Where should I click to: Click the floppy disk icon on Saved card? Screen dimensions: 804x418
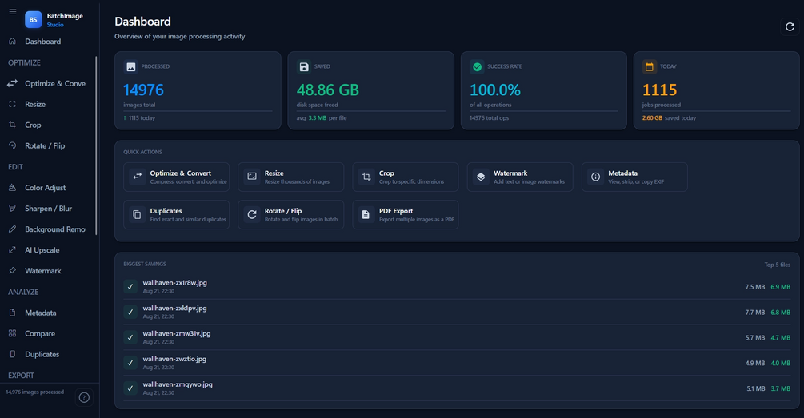click(x=304, y=66)
